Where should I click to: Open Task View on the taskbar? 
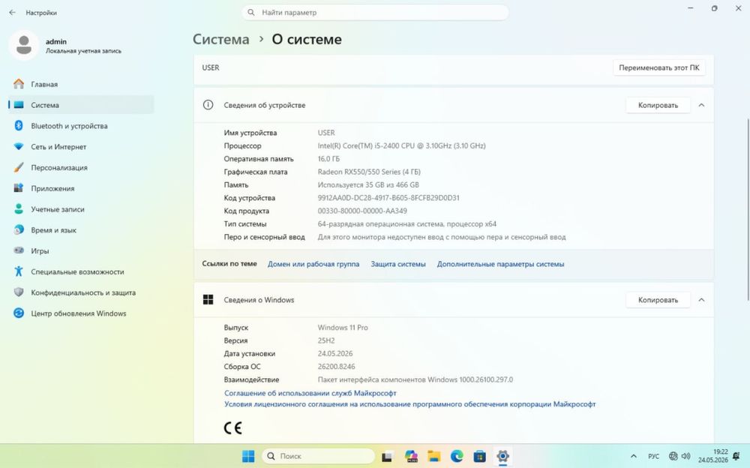pos(387,457)
